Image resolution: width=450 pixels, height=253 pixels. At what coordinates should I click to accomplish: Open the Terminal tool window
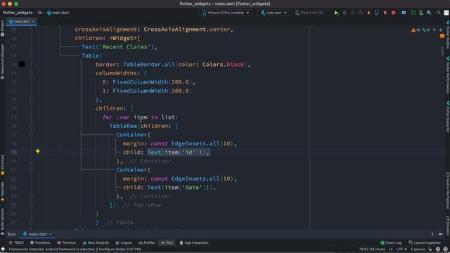click(66, 242)
